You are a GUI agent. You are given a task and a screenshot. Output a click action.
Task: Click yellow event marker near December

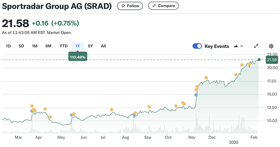(206, 78)
